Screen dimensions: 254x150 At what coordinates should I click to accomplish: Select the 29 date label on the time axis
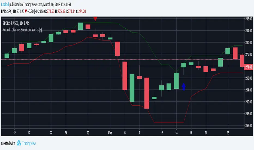88,133
